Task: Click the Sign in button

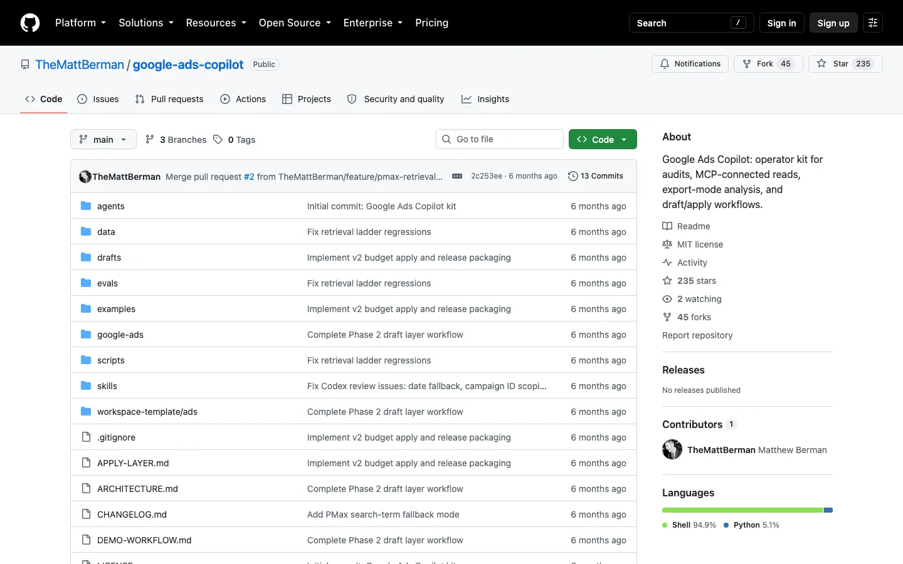Action: (782, 23)
